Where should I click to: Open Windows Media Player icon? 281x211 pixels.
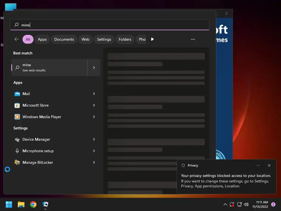(17, 117)
